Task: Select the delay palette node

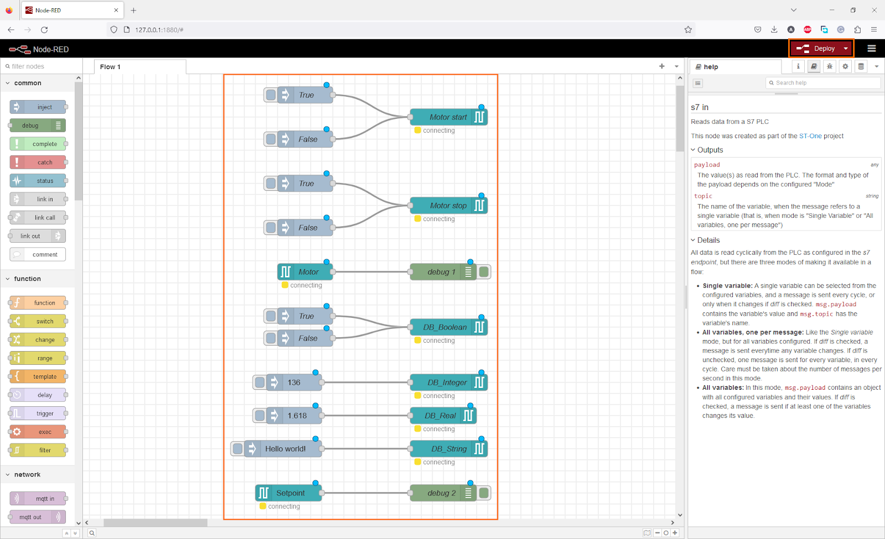Action: point(38,395)
